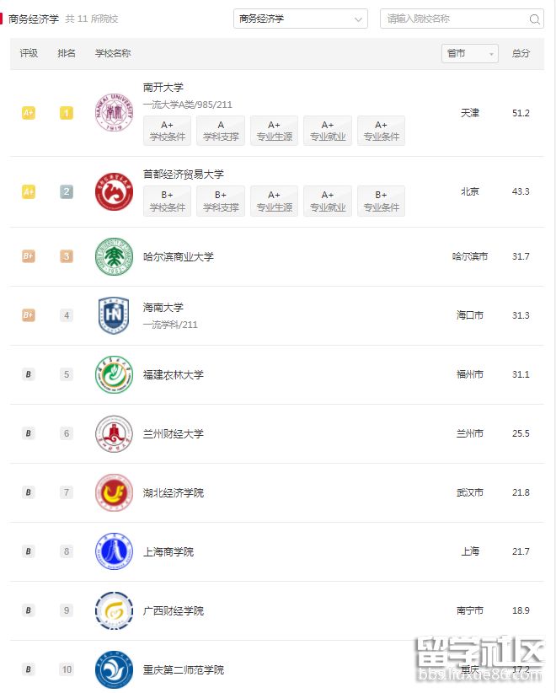Image resolution: width=556 pixels, height=693 pixels.
Task: Click the Capital University of Economics logo
Action: click(x=114, y=191)
